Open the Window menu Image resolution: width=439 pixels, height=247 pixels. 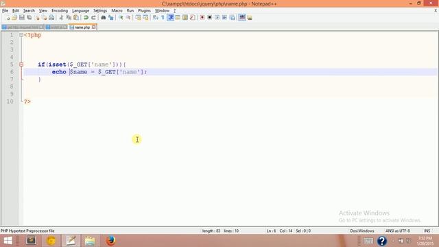162,11
